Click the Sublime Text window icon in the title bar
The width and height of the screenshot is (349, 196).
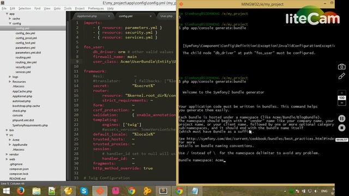3,3
